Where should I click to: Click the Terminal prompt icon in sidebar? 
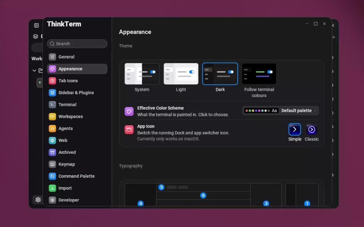pyautogui.click(x=52, y=105)
